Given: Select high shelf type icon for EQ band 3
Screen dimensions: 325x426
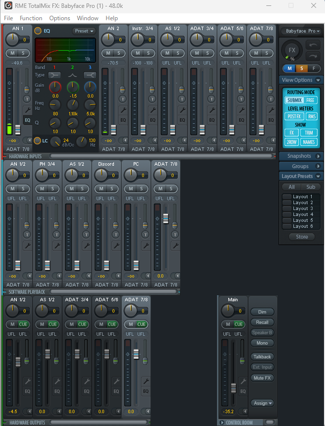Looking at the screenshot, I should click(90, 75).
